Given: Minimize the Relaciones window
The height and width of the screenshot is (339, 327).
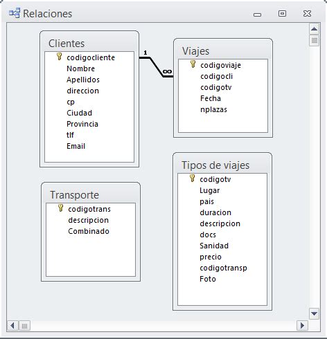Looking at the screenshot, I should (x=257, y=15).
